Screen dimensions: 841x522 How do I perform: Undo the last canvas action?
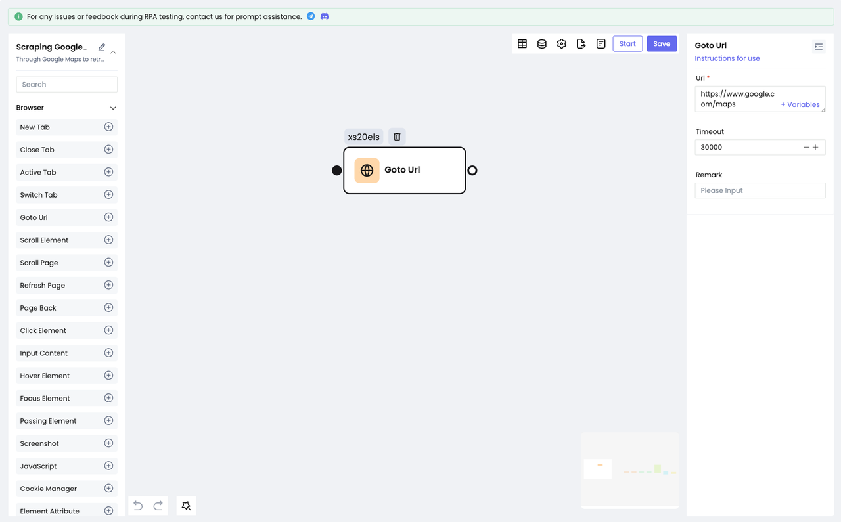[138, 506]
